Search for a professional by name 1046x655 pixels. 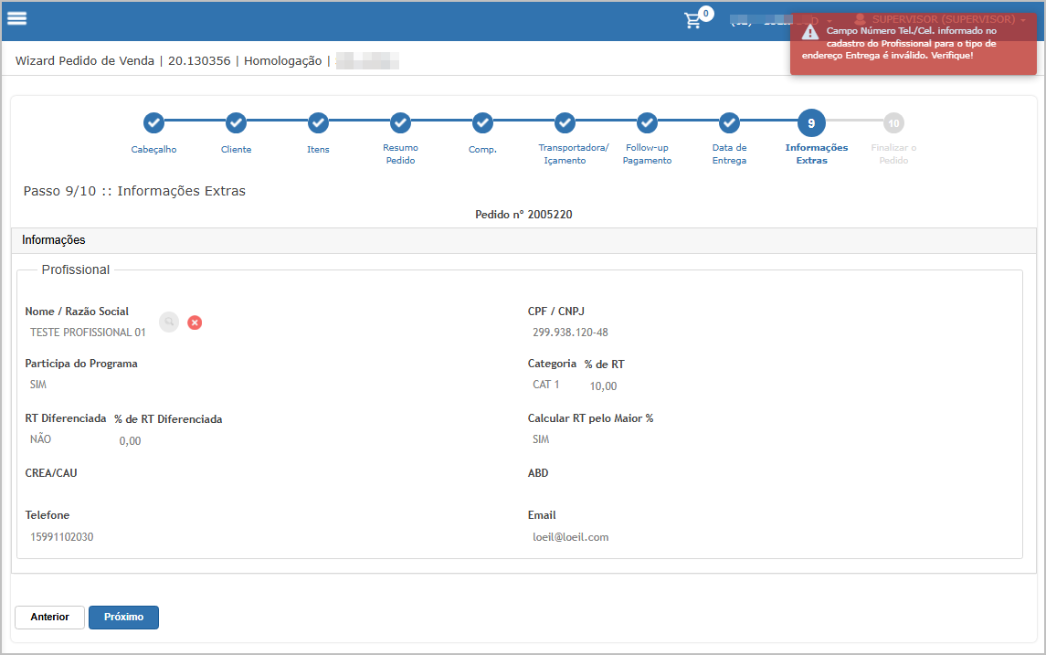coord(169,322)
